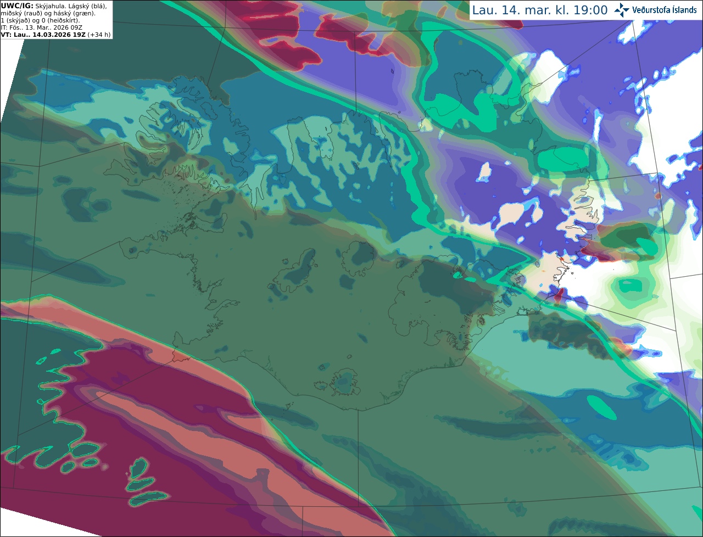Click the 'VT: Lau.. 14.03.2026 19Z' line
The image size is (703, 537).
point(43,34)
